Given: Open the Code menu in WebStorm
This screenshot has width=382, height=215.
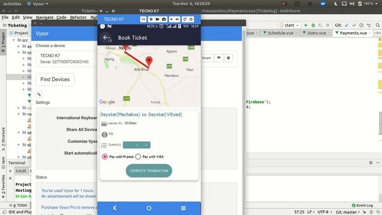Looking at the screenshot, I should (61, 17).
